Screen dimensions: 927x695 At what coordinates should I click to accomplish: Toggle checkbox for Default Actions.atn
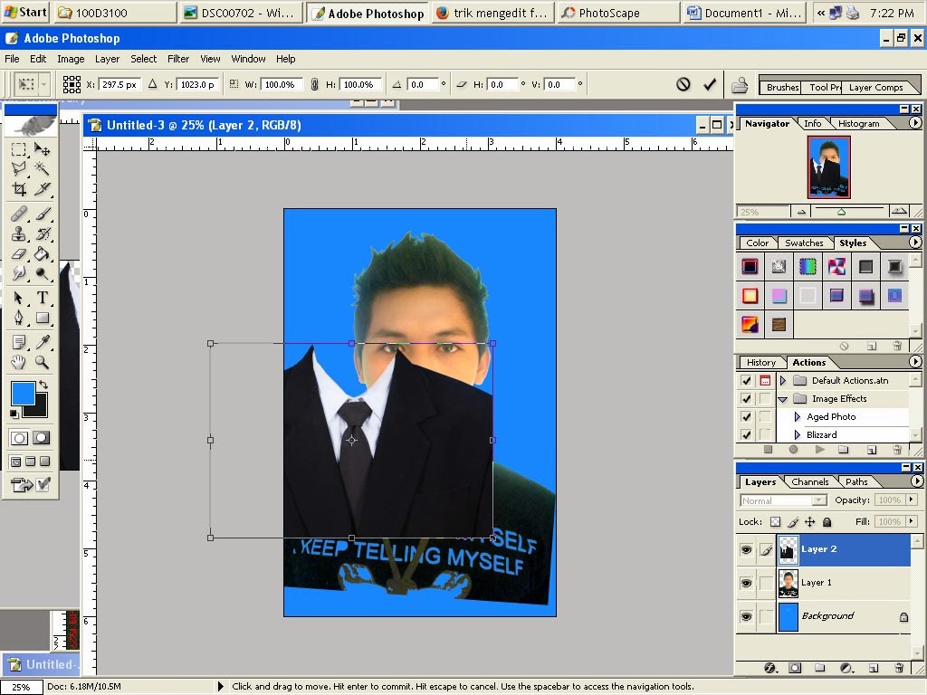746,381
